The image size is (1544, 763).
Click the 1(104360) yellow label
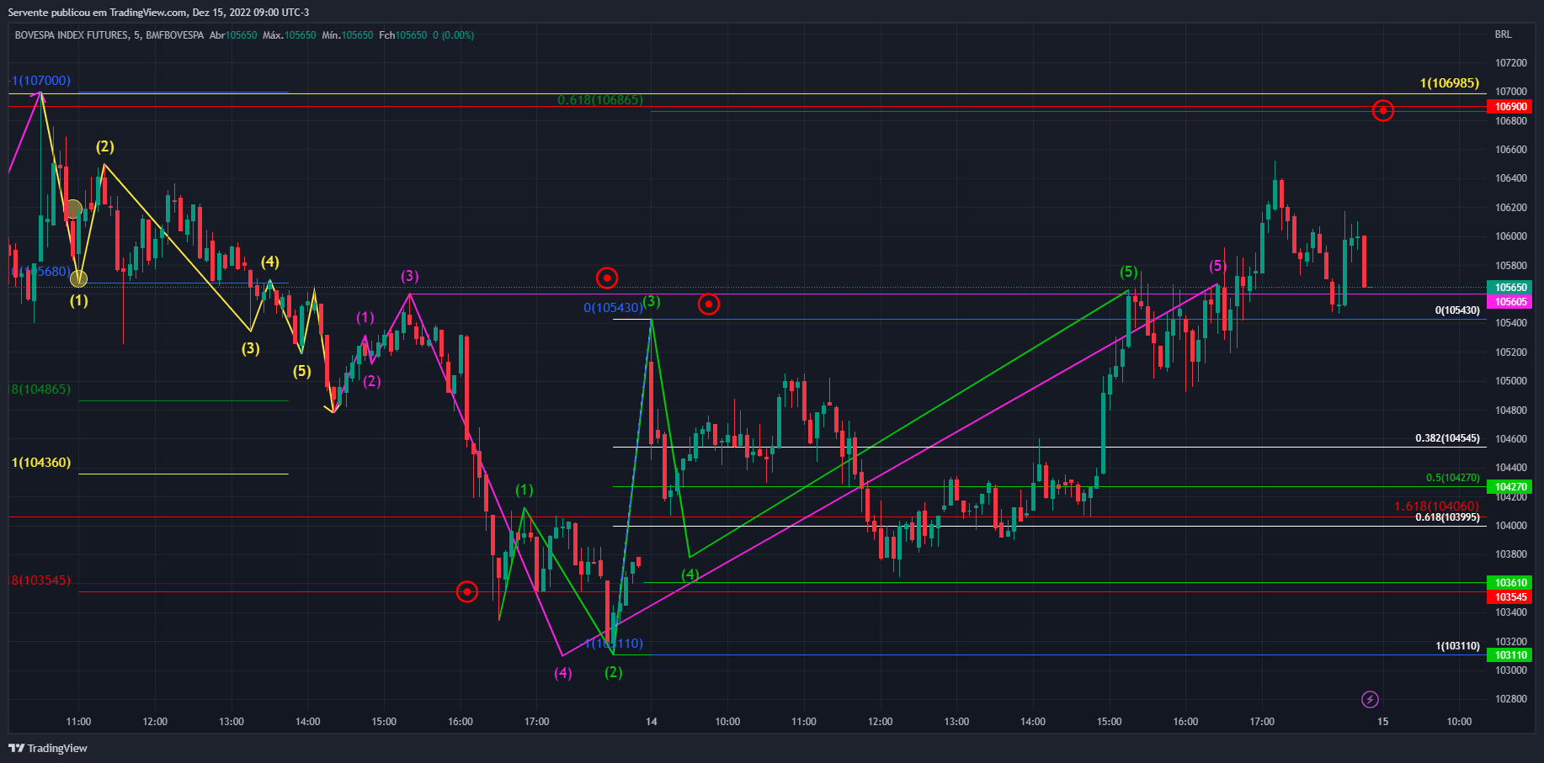41,463
